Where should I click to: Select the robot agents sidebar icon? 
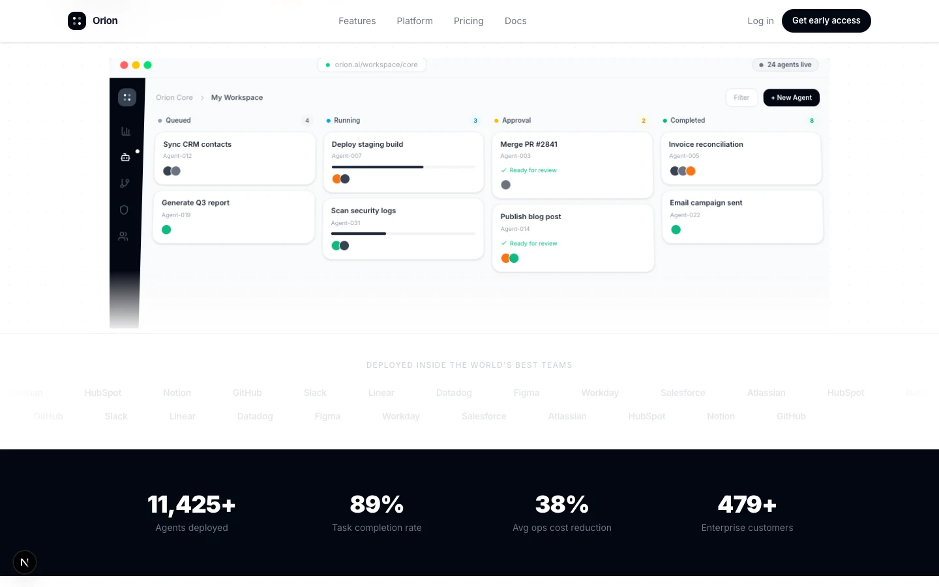coord(125,157)
